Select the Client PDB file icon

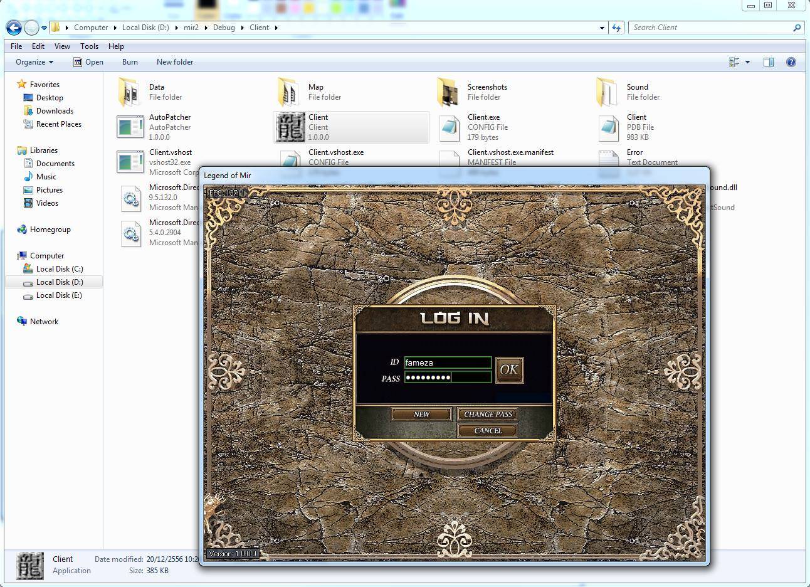(x=609, y=127)
